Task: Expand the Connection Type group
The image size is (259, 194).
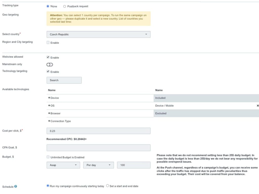Action: tap(49, 121)
